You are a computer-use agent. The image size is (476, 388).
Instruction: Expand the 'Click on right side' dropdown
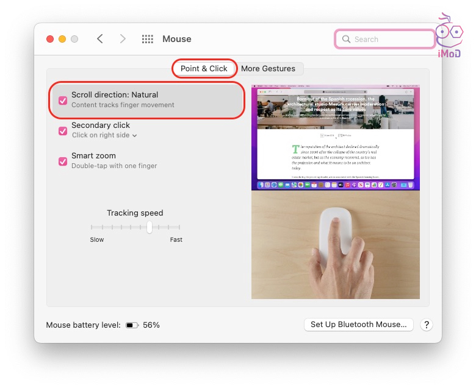[x=104, y=135]
